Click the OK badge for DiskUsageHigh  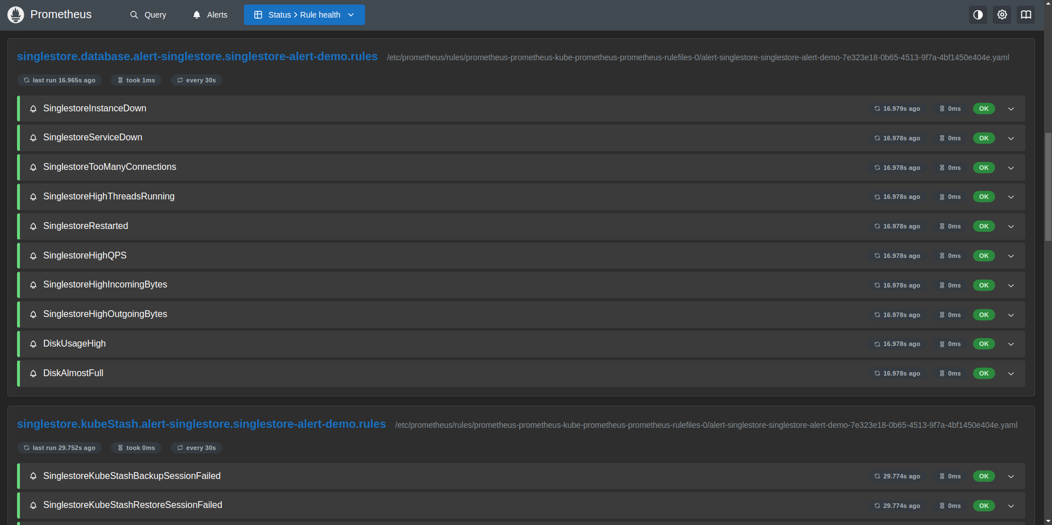[984, 344]
